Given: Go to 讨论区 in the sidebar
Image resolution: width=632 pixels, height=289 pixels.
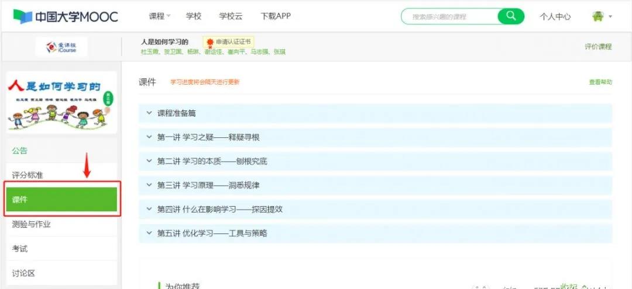Looking at the screenshot, I should point(23,273).
